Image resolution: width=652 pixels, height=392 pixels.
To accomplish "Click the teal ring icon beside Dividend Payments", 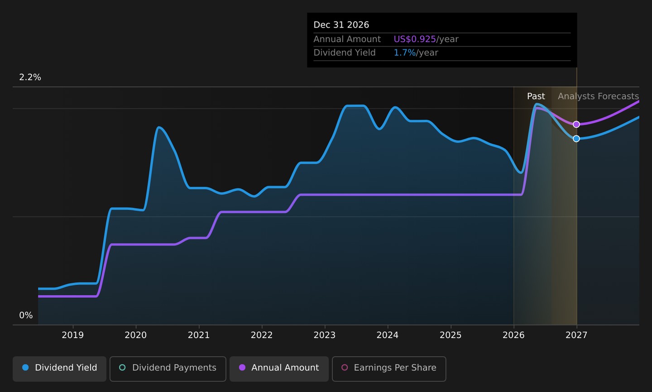I will point(122,368).
